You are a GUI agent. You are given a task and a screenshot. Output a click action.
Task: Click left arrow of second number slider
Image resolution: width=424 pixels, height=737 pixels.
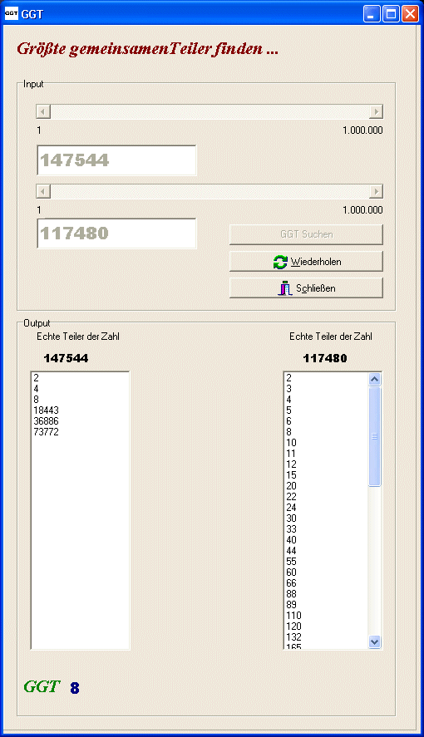(x=43, y=191)
